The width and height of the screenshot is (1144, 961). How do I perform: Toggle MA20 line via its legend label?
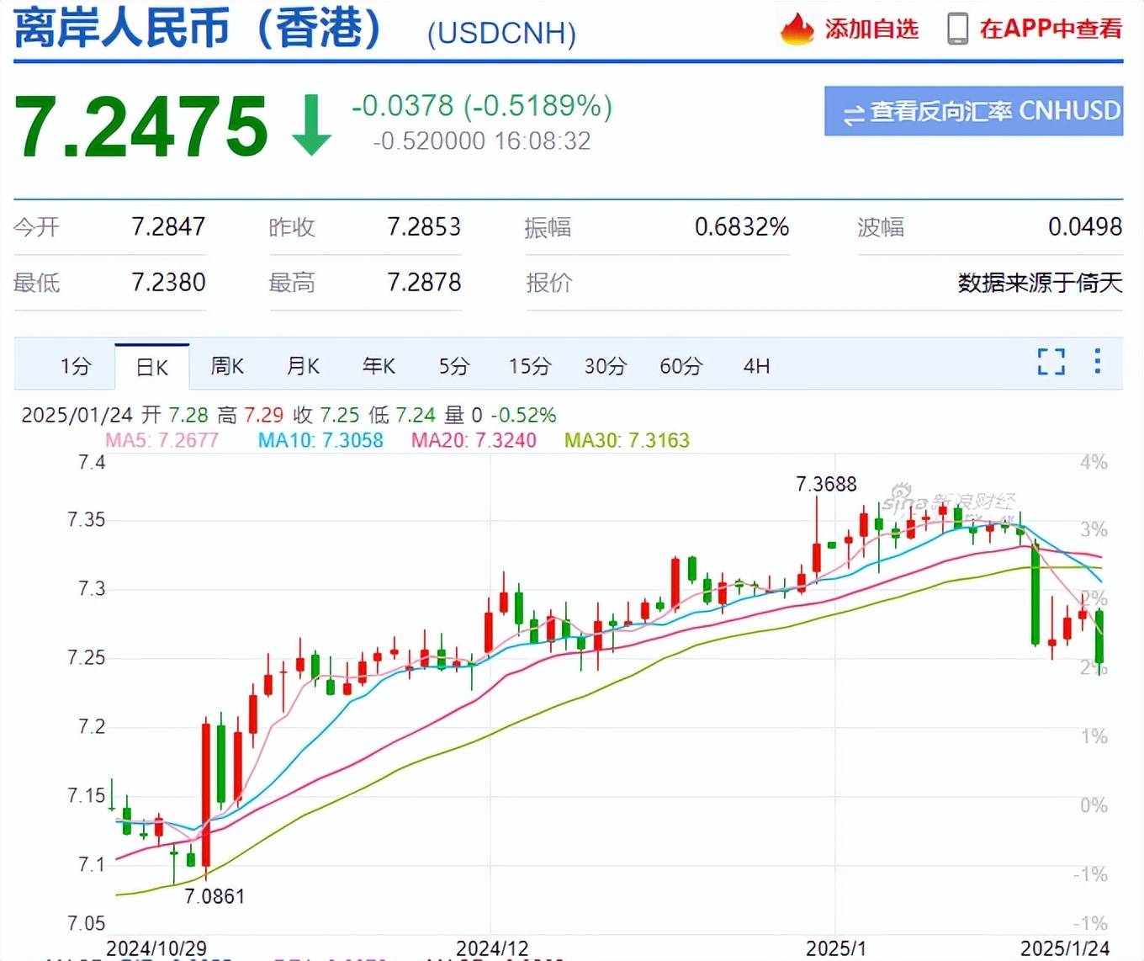coord(473,440)
